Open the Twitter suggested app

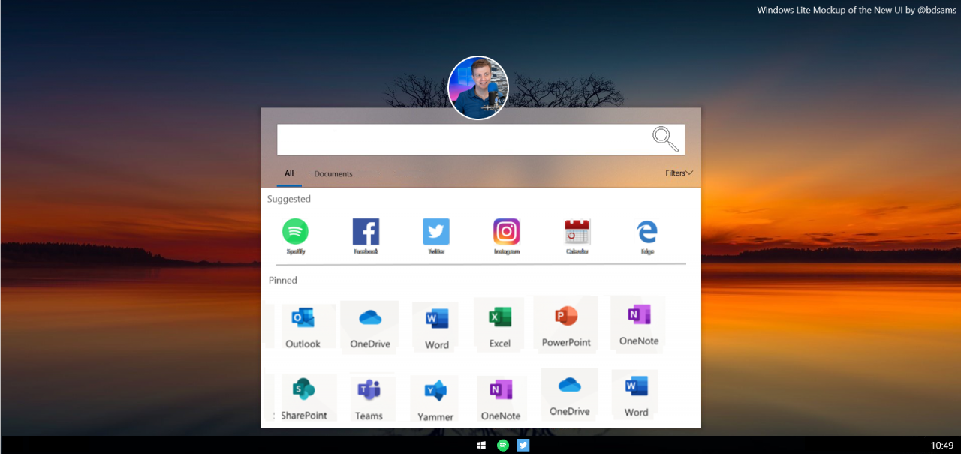coord(435,230)
